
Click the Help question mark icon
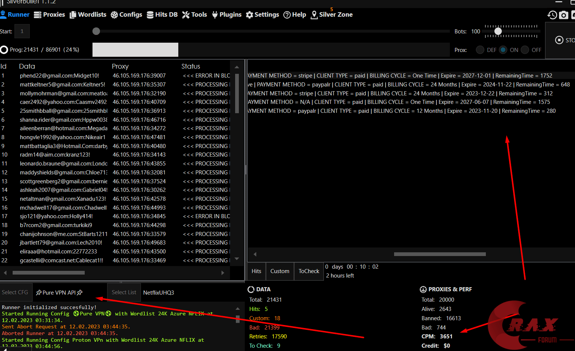(287, 15)
